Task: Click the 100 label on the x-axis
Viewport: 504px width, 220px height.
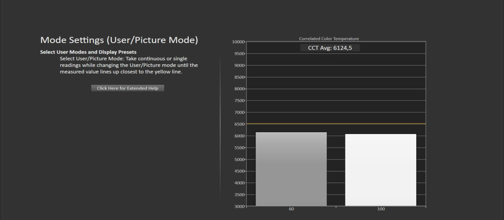Action: pos(381,209)
